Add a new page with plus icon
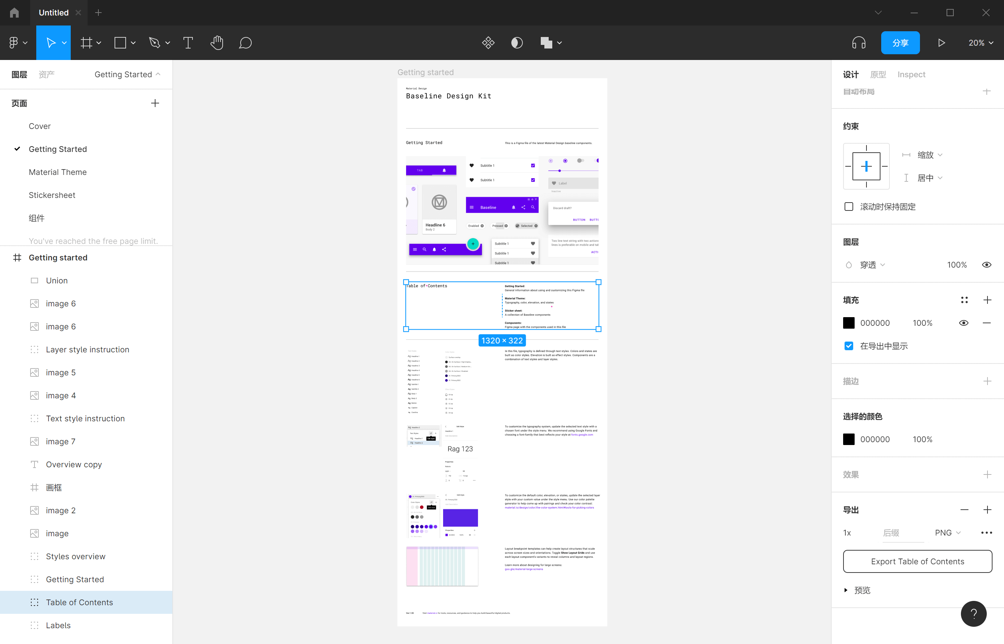This screenshot has height=644, width=1004. [155, 103]
